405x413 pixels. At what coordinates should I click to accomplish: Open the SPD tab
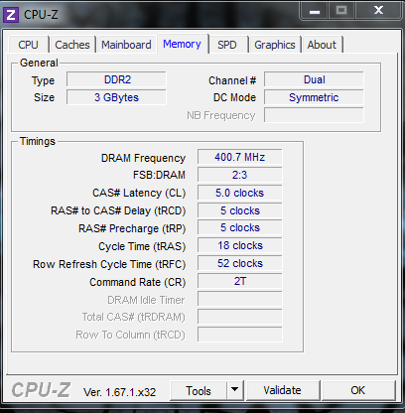(227, 45)
